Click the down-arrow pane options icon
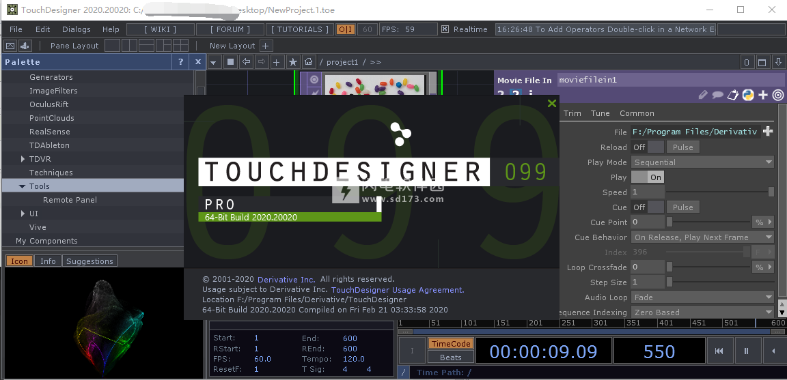787x380 pixels. point(778,62)
